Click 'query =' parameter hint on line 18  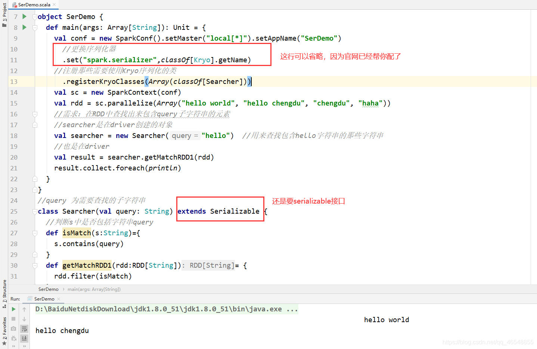(185, 136)
